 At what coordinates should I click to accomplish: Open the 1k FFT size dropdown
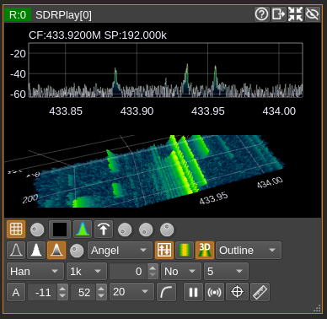point(87,272)
